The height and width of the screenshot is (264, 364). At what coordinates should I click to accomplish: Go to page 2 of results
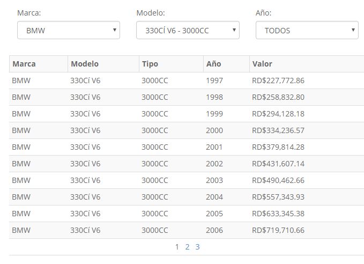click(x=188, y=247)
